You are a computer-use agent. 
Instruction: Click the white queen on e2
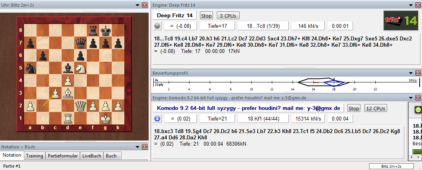(x=80, y=106)
